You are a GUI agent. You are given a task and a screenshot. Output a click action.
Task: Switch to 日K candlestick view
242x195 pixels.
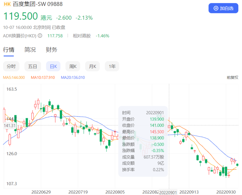pos(53,66)
